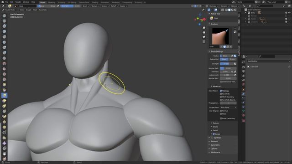This screenshot has width=292, height=164.
Task: Click the Grab brush preview thumbnail
Action: coord(220,36)
